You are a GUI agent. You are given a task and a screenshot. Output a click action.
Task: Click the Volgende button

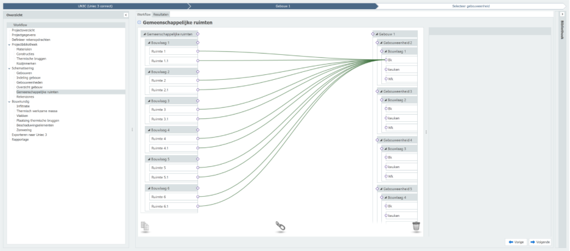point(540,242)
